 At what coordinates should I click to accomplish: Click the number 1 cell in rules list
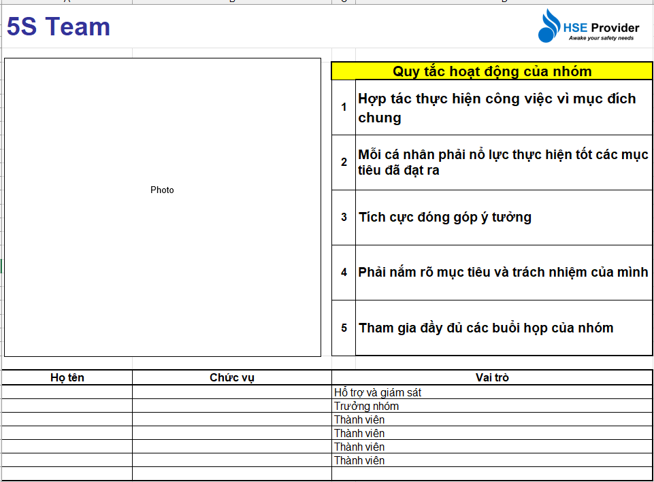(344, 107)
